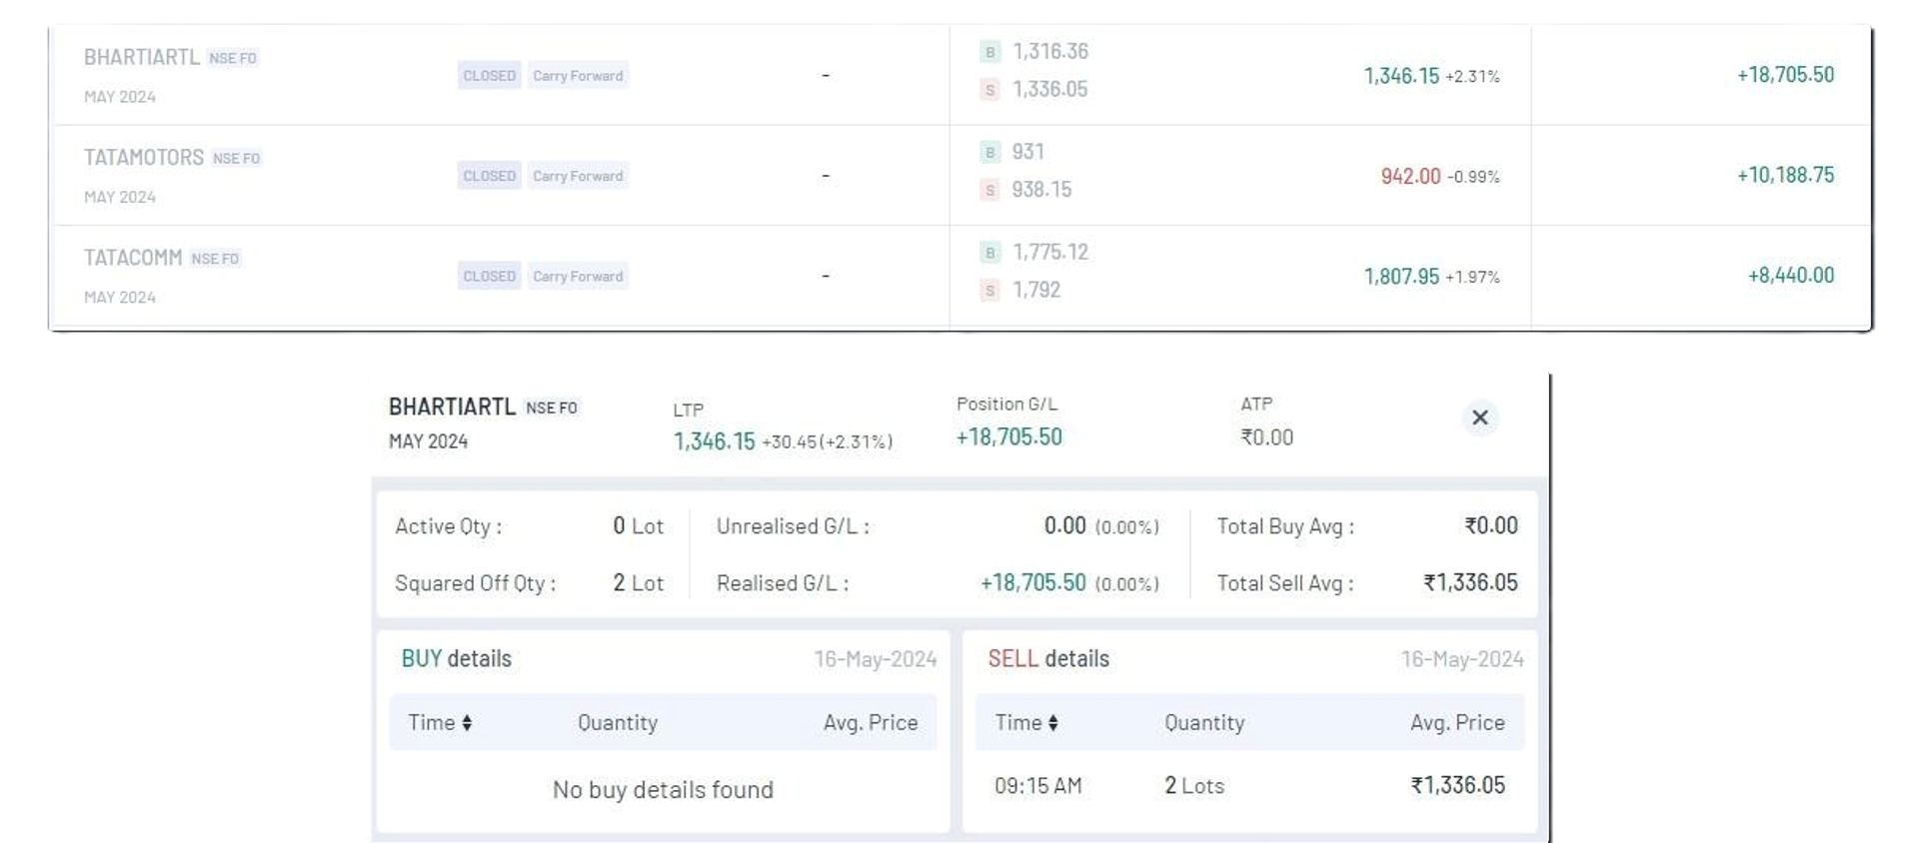Screen dimensions: 1919x843
Task: Sort SELL details by Time
Action: [x=1026, y=722]
